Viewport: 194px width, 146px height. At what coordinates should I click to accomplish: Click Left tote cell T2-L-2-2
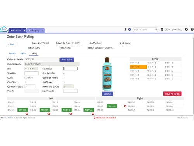(x=33, y=106)
